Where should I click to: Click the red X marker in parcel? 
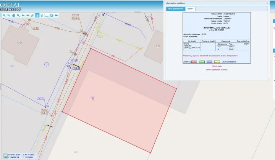click(93, 99)
